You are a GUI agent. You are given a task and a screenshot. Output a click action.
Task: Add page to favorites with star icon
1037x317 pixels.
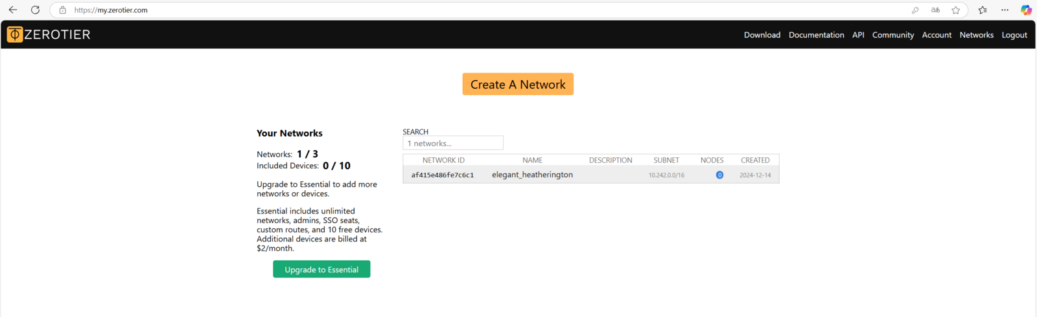tap(955, 10)
